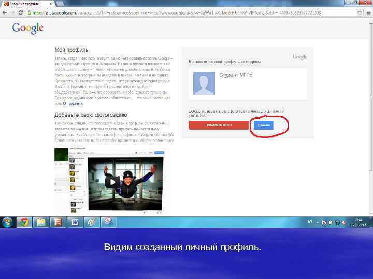Click the page vertical scrollbar
373x279 pixels.
pyautogui.click(x=370, y=97)
